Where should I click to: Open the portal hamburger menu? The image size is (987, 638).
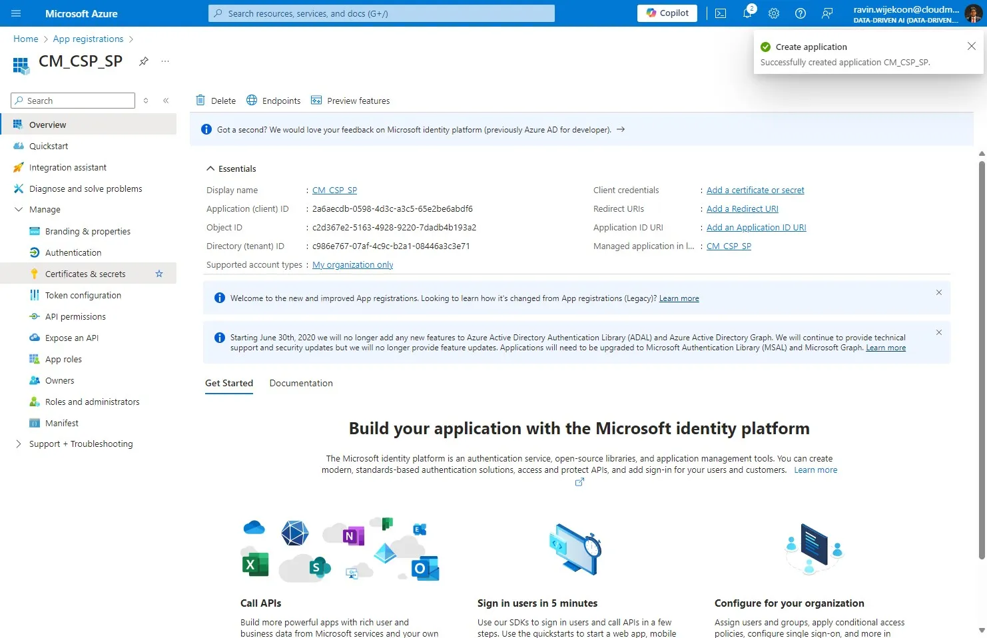tap(16, 13)
